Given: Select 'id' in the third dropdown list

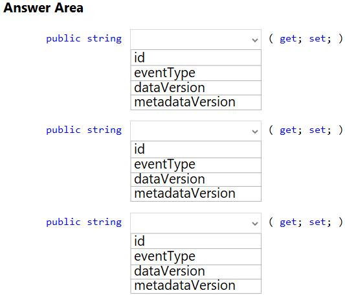Looking at the screenshot, I should click(196, 241).
